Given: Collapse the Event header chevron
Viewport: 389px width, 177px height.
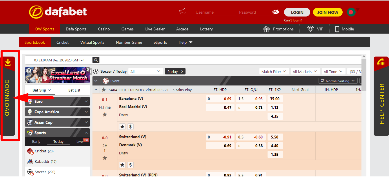Looking at the screenshot, I should 96,81.
